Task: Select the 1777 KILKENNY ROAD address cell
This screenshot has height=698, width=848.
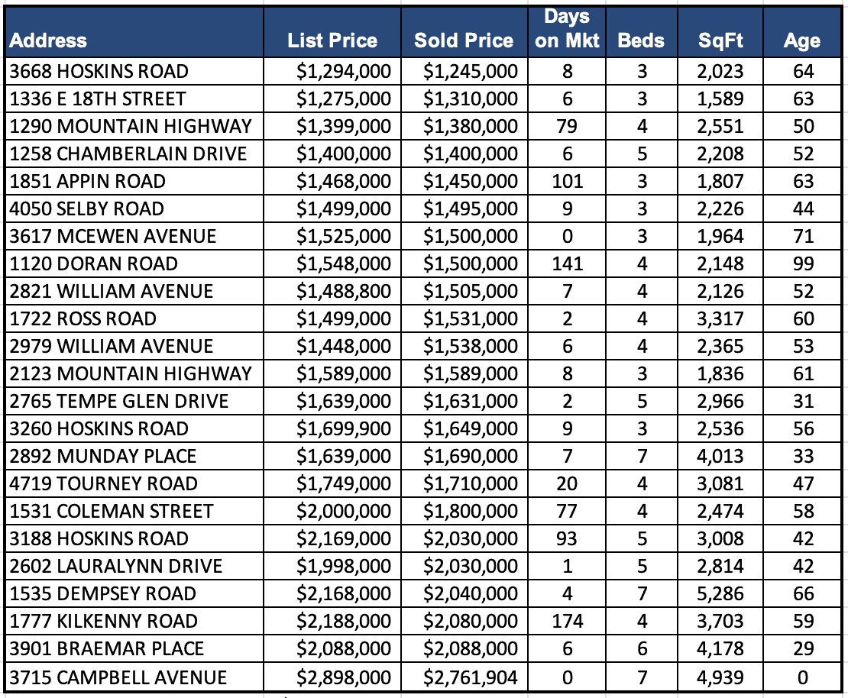Action: click(103, 622)
